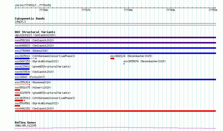Click the DGV Structural Variants track title
The height and width of the screenshot is (131, 223).
(35, 32)
